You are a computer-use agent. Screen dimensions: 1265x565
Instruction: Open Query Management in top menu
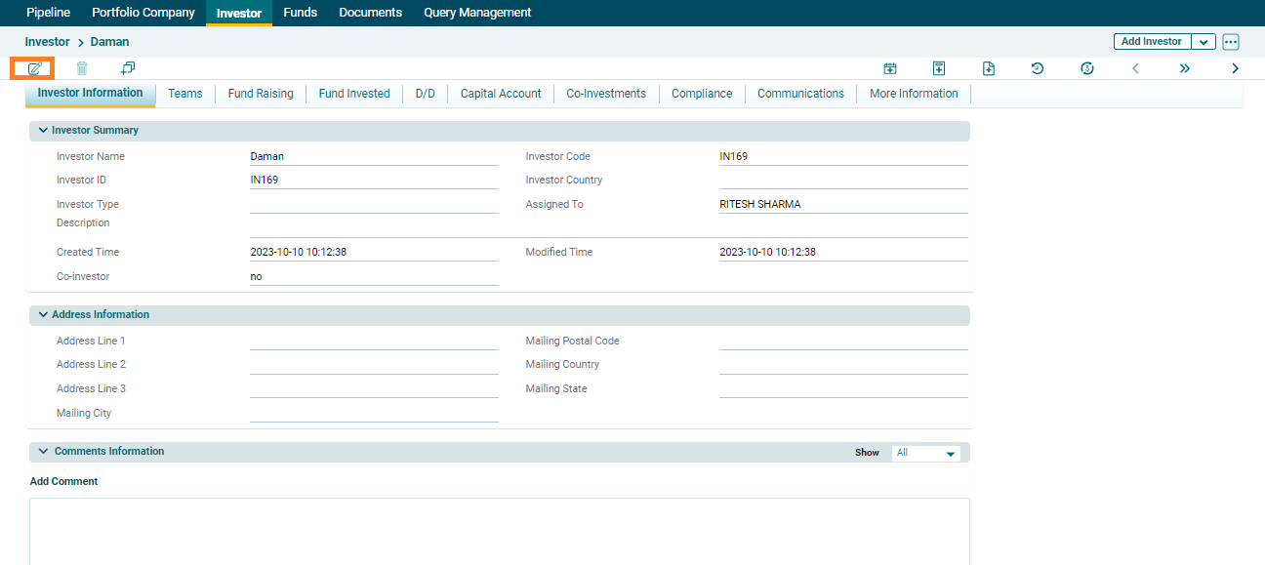(x=477, y=13)
